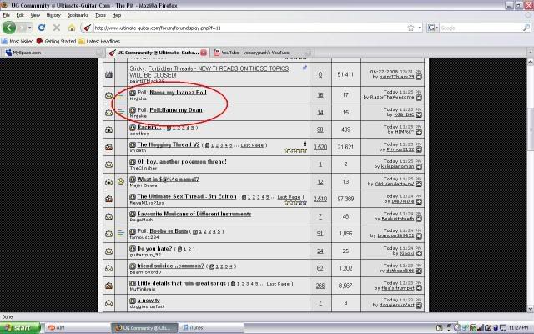The height and width of the screenshot is (334, 534).
Task: Click the page scrollbar up arrow
Action: pyautogui.click(x=531, y=62)
